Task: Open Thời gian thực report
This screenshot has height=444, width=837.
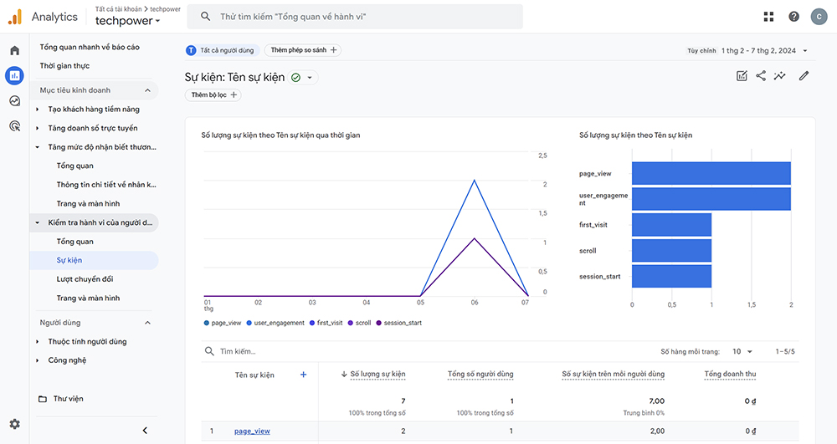Action: pyautogui.click(x=64, y=66)
